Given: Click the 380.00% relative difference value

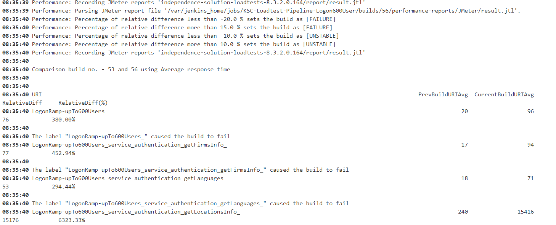Looking at the screenshot, I should pyautogui.click(x=63, y=120).
